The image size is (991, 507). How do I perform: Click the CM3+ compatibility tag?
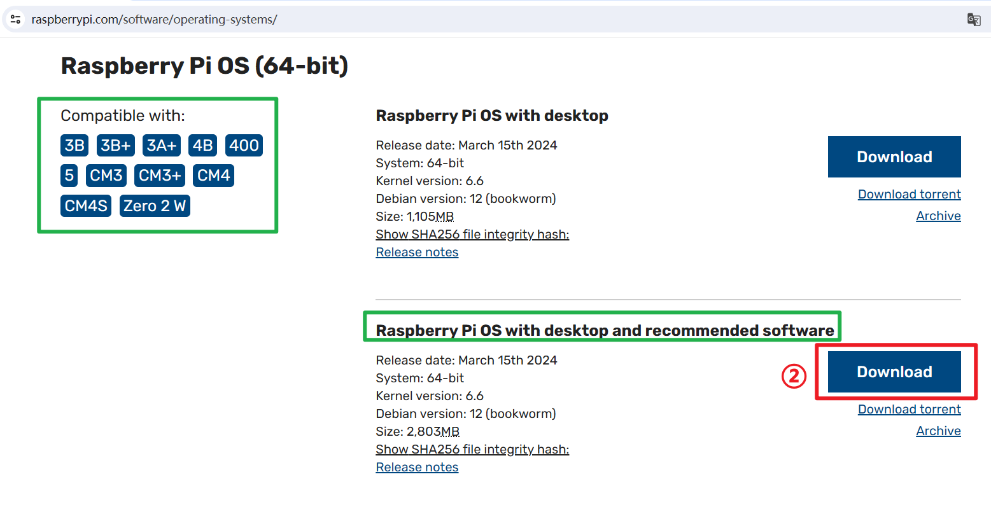click(160, 175)
